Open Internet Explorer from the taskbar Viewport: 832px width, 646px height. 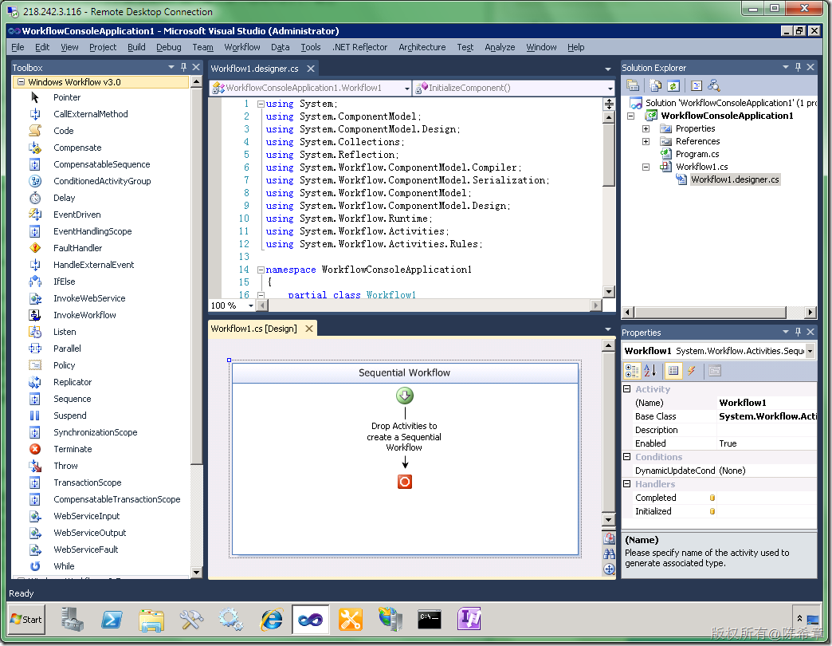pos(271,620)
